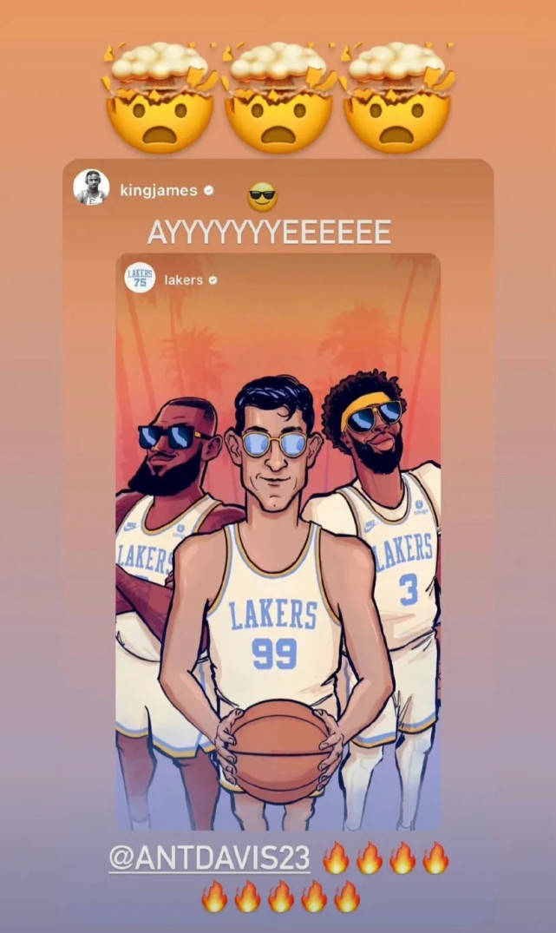This screenshot has width=556, height=933.
Task: Tap the verified badge beside lakers
Action: pyautogui.click(x=213, y=279)
